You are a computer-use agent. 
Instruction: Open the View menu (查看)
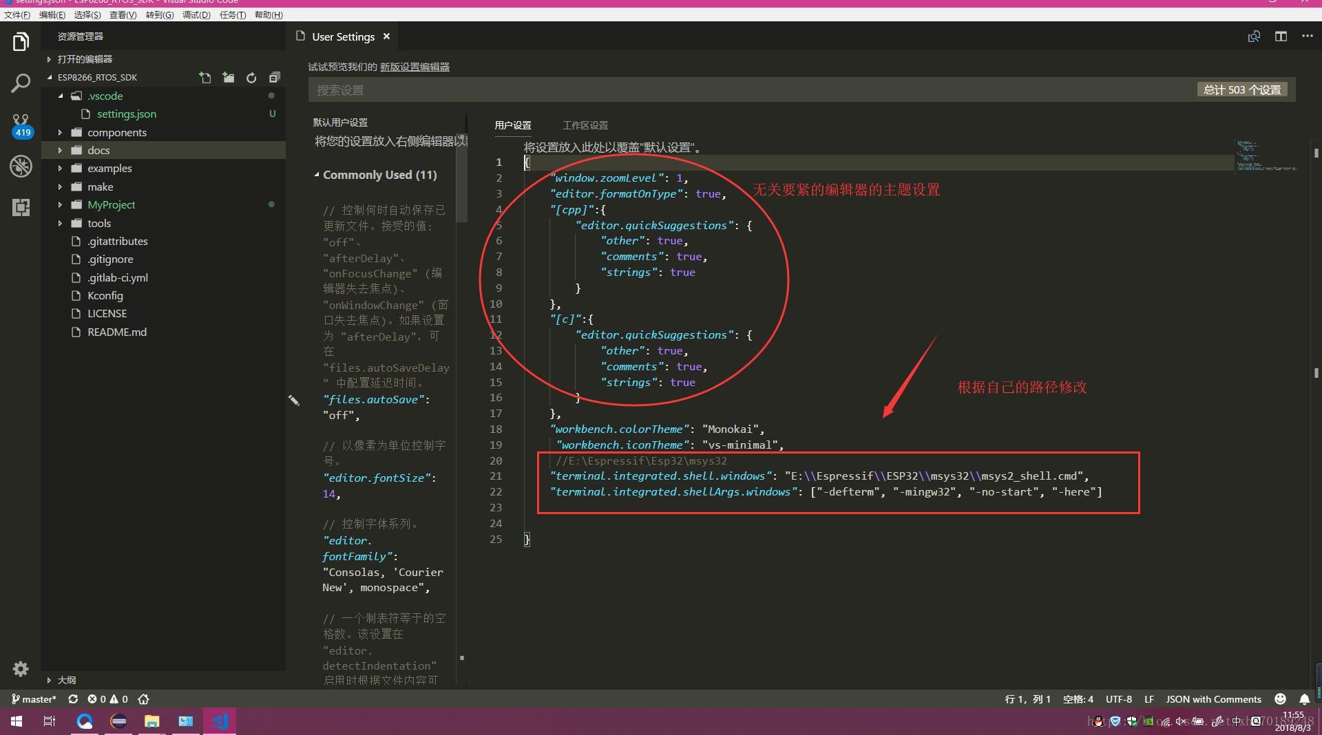coord(123,14)
